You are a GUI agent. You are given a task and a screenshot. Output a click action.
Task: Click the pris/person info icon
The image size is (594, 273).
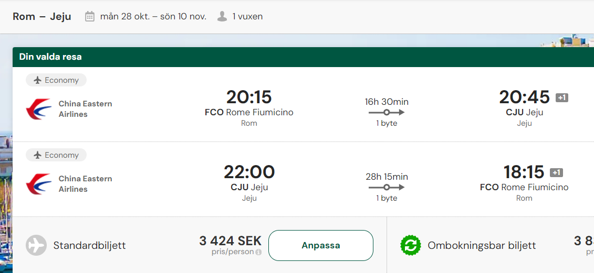coord(258,252)
